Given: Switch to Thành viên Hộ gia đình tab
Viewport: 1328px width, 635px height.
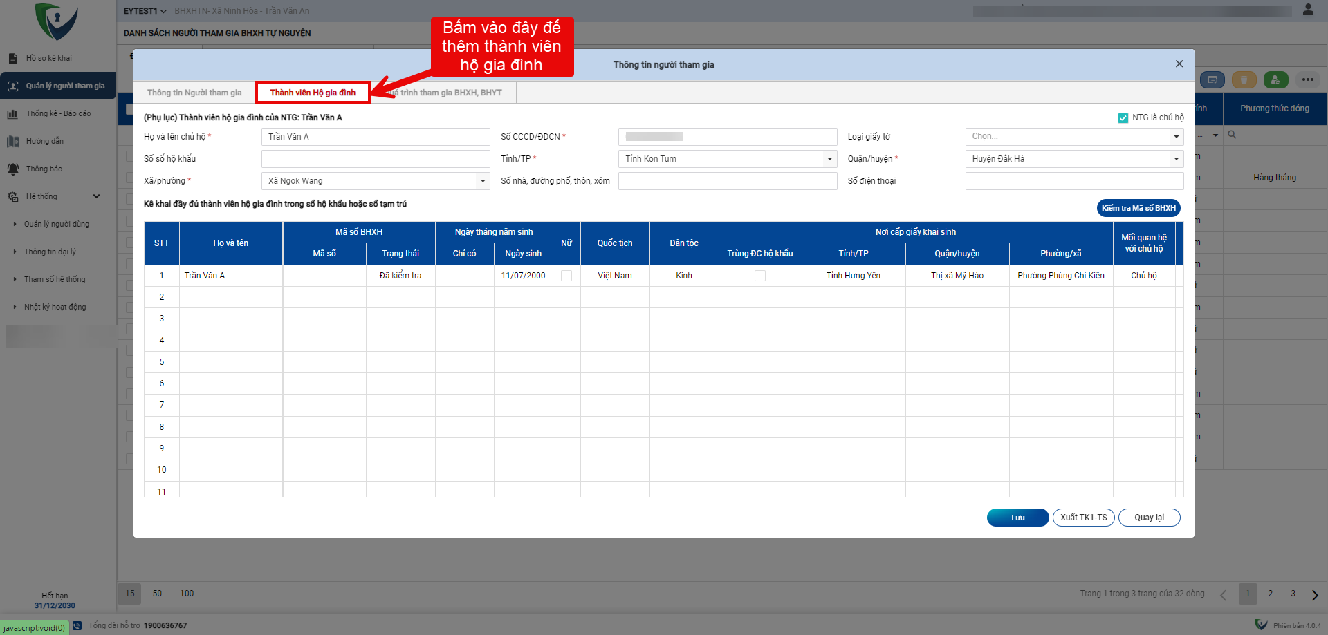Looking at the screenshot, I should coord(313,93).
